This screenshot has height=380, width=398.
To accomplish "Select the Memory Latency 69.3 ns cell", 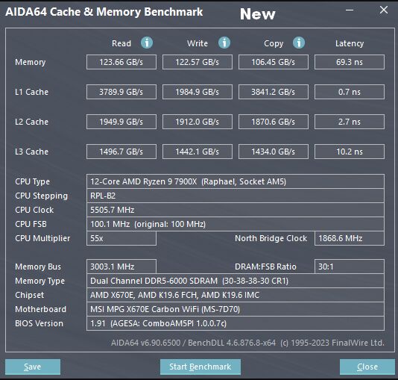I will (x=350, y=62).
